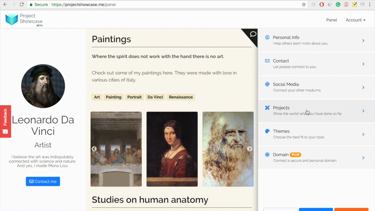Expand the Themes section chevron
Screen dimensions: 375x211
363,134
